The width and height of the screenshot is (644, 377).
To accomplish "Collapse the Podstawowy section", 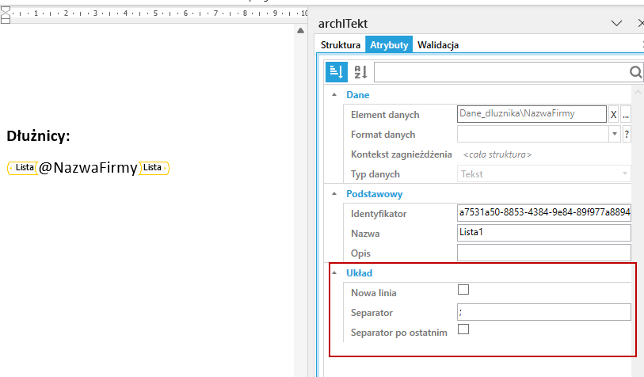I will pyautogui.click(x=334, y=194).
